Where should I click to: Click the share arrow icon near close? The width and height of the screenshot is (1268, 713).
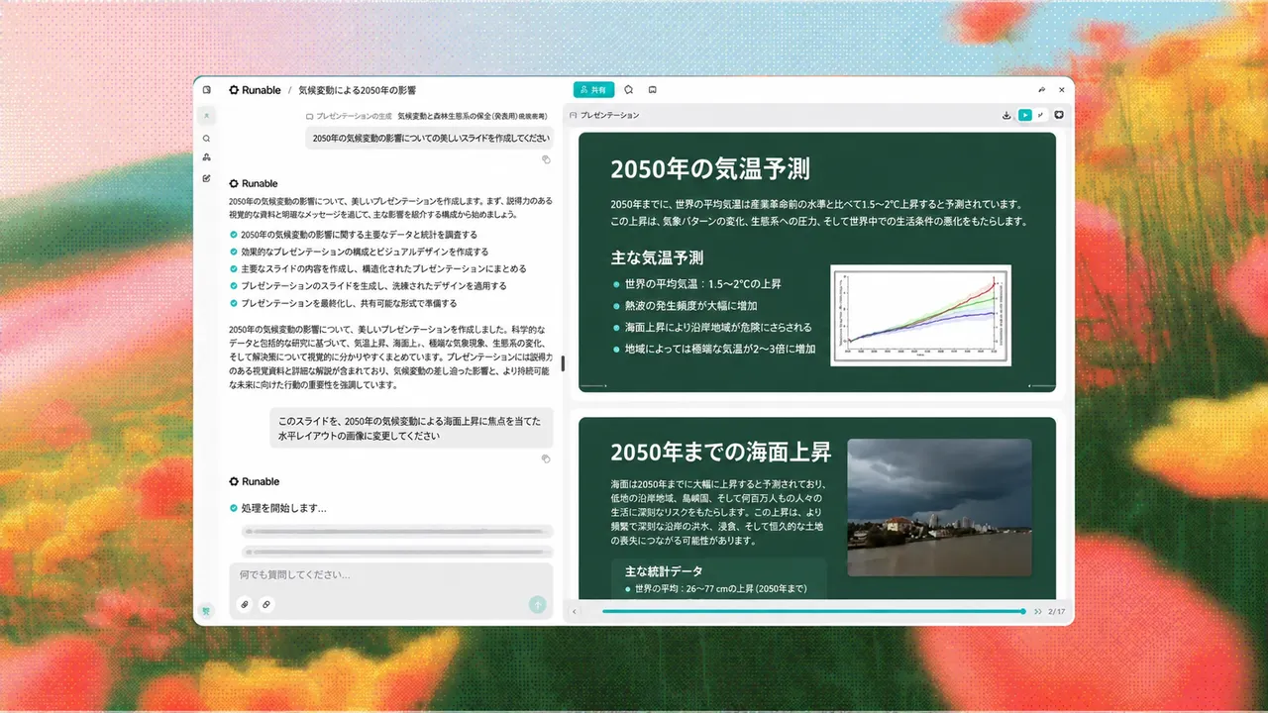coord(1042,90)
